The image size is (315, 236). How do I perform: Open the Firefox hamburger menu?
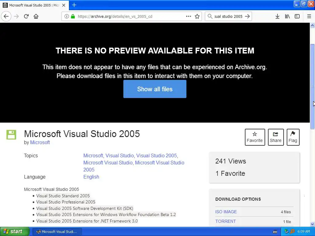click(x=309, y=16)
